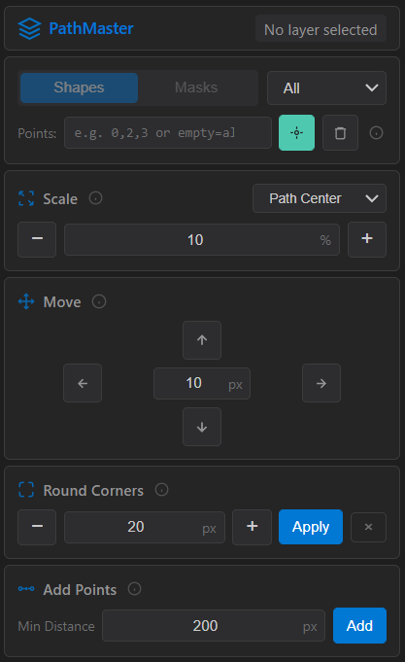Clear round corners with the x button
The width and height of the screenshot is (405, 662).
pos(368,527)
